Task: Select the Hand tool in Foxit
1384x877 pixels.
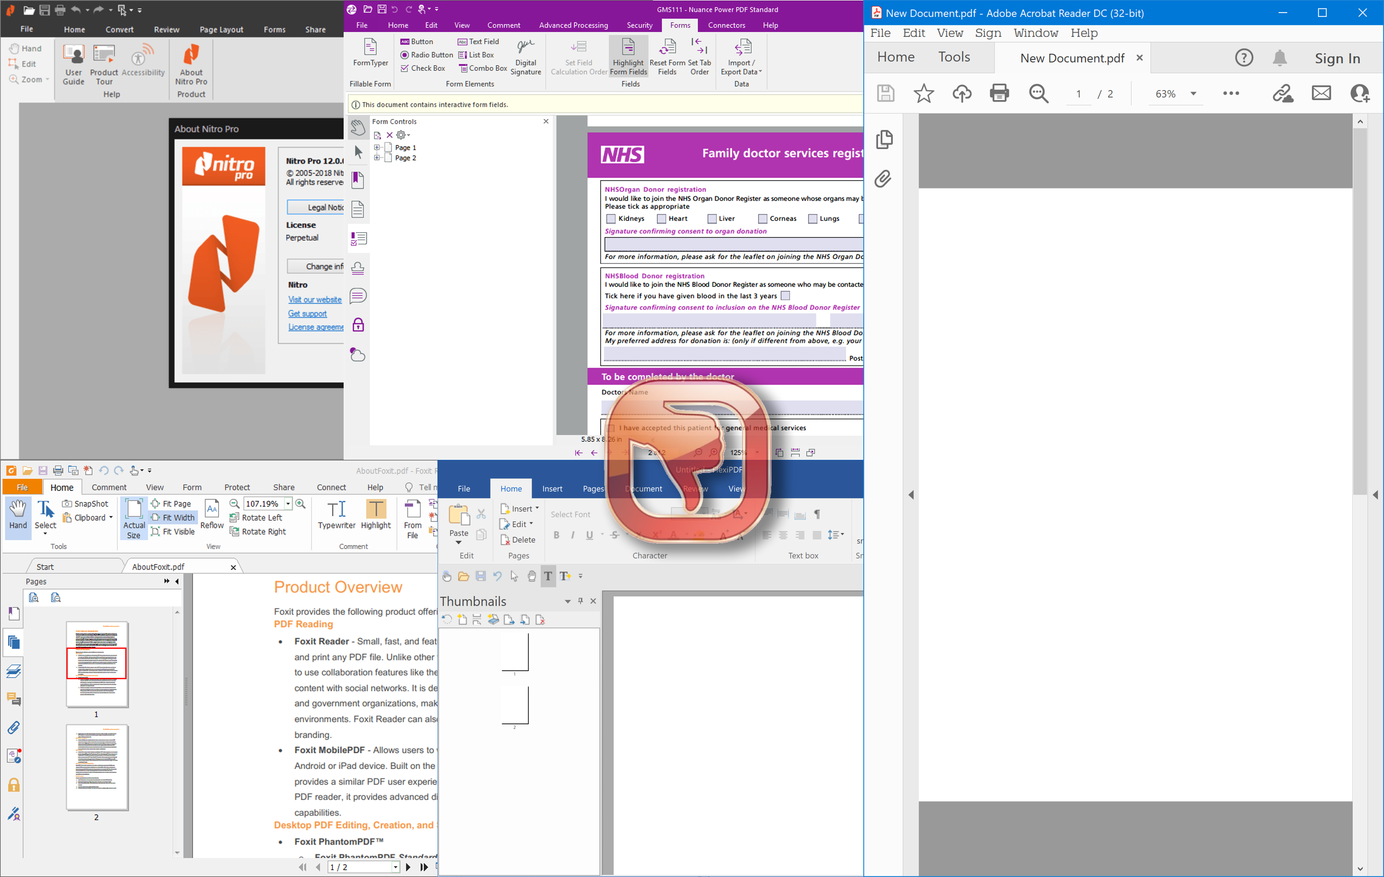Action: coord(17,515)
